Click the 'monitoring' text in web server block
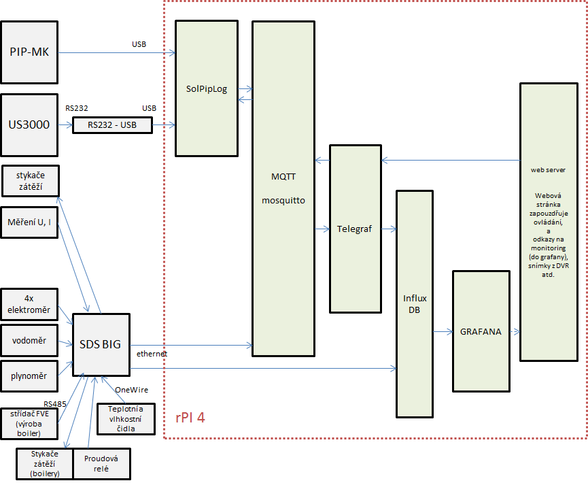Screen dimensions: 588x483 [x=549, y=248]
